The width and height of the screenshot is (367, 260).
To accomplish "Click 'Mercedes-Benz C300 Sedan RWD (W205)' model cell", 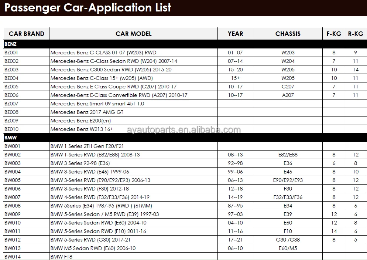I will tap(133, 70).
